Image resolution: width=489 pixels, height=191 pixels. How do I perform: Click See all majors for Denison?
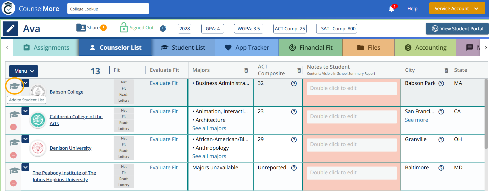pyautogui.click(x=209, y=156)
